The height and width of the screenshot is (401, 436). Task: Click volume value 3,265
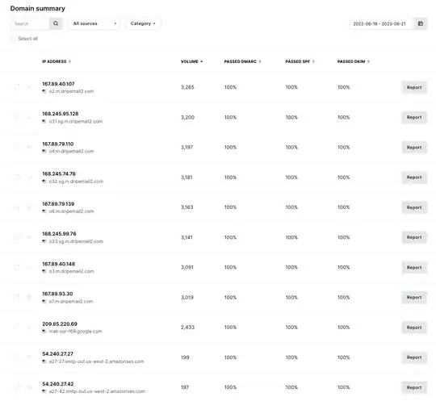click(187, 87)
